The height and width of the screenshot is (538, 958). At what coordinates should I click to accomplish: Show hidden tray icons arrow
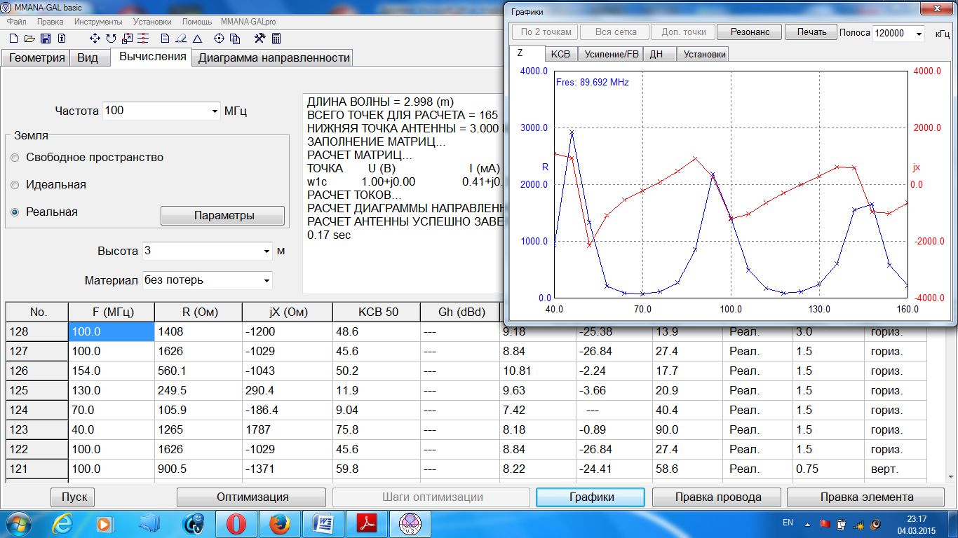click(807, 523)
